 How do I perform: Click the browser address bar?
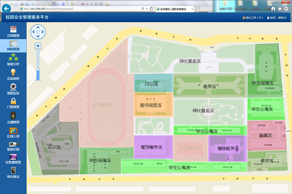[80, 9]
